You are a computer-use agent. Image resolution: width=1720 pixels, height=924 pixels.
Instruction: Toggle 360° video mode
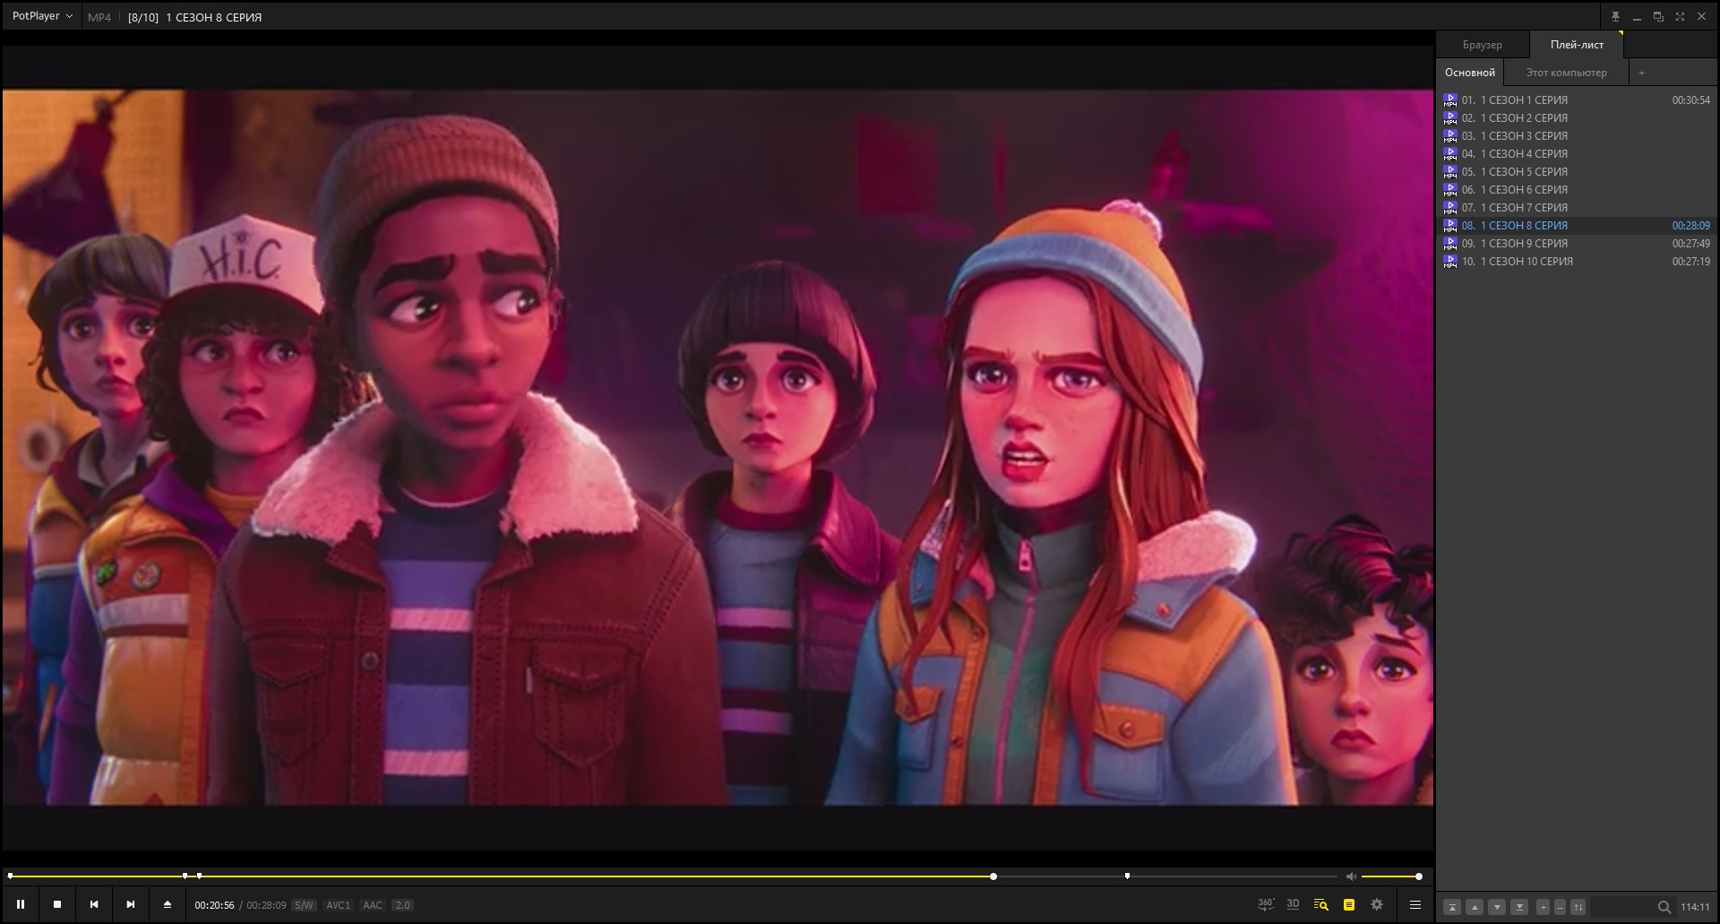(x=1266, y=904)
